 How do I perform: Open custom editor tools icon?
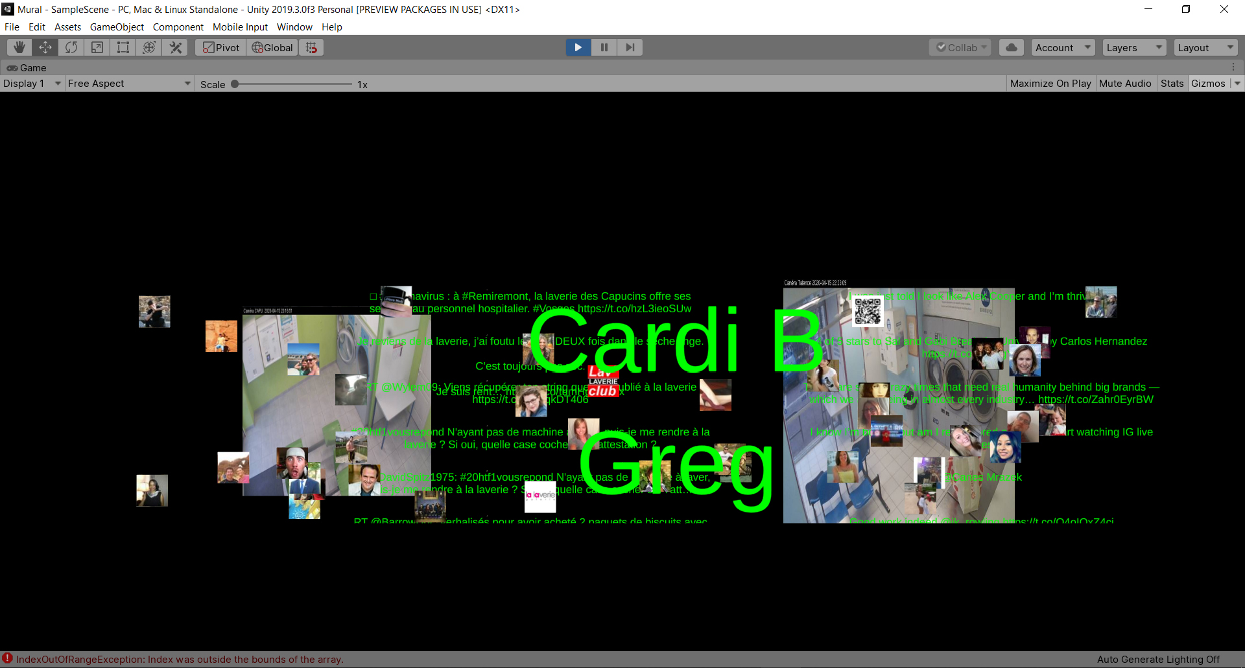[175, 47]
